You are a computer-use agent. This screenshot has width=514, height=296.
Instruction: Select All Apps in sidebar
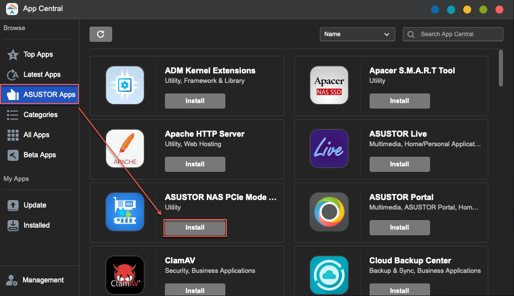pos(39,135)
